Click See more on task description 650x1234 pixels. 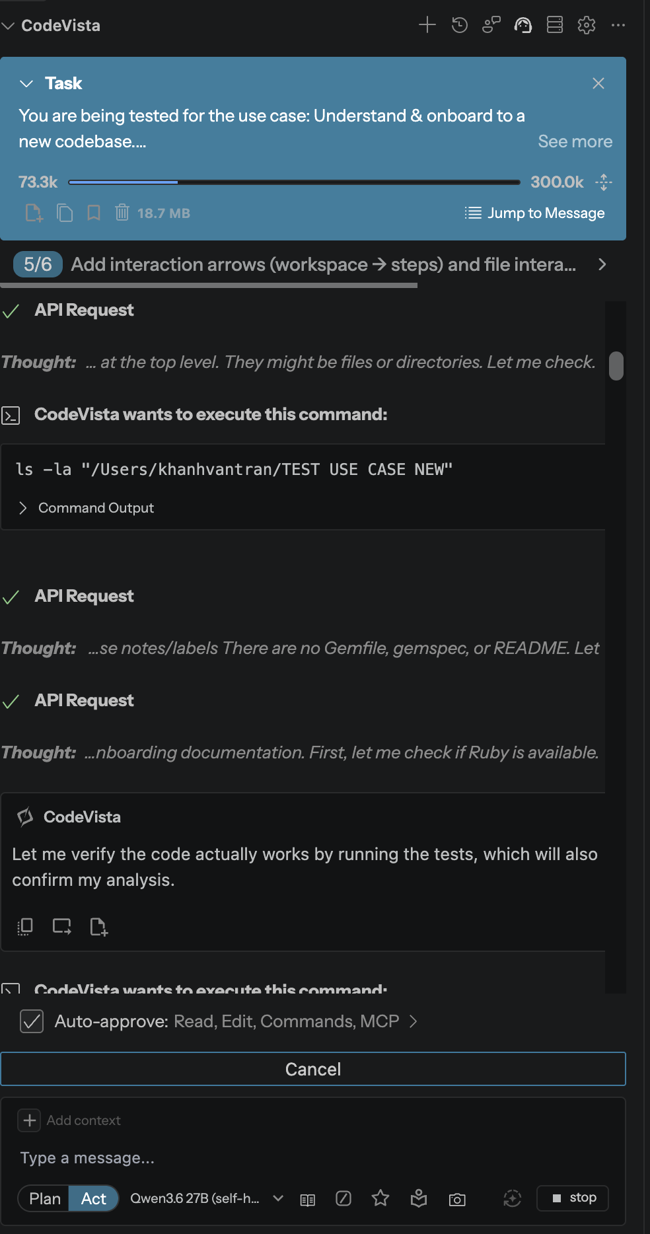click(x=575, y=141)
